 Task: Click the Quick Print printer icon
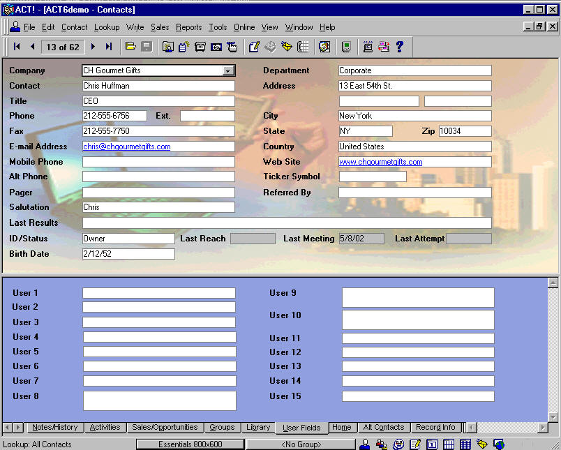[271, 47]
